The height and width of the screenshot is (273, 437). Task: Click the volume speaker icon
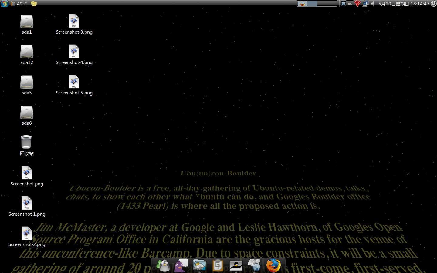click(372, 4)
